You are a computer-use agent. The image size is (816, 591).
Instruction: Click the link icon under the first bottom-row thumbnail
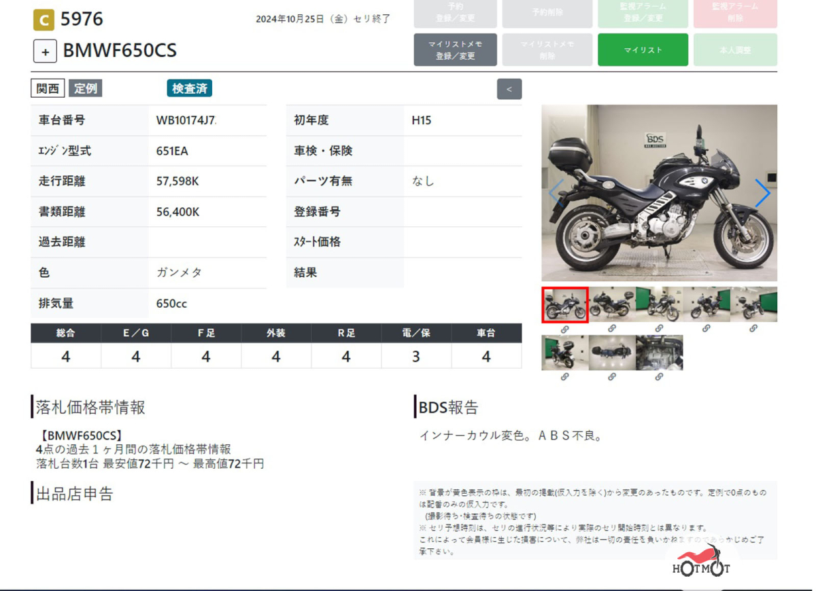click(564, 377)
